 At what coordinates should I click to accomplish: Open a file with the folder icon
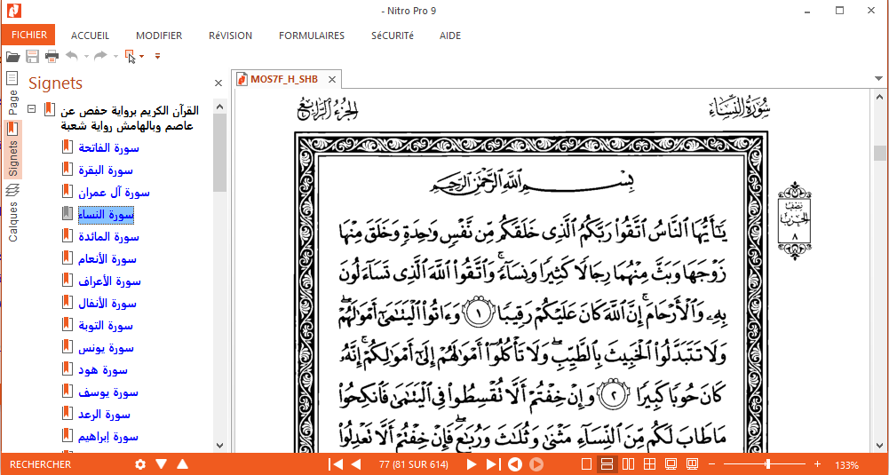[x=12, y=56]
